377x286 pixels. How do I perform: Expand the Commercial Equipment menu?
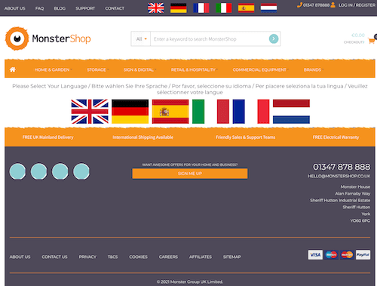click(261, 69)
